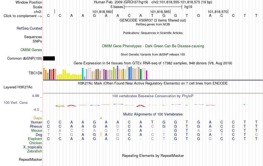
Task: Click the Chicken alignment row label
Action: tap(35, 143)
